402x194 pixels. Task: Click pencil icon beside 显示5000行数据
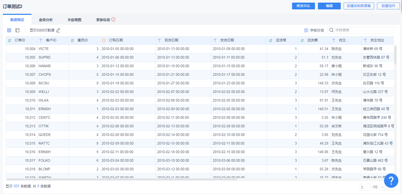click(x=58, y=30)
